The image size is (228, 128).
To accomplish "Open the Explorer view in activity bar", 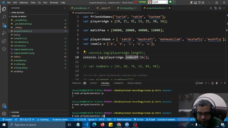I will point(4,9).
